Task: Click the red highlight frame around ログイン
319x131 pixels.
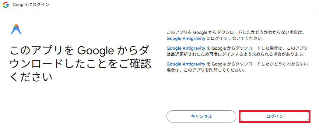Action: [x=275, y=116]
